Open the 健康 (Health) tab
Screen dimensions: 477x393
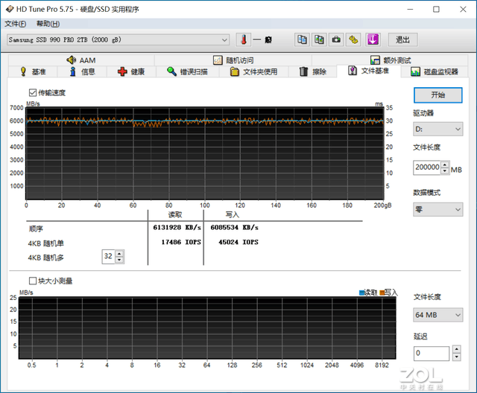point(131,72)
